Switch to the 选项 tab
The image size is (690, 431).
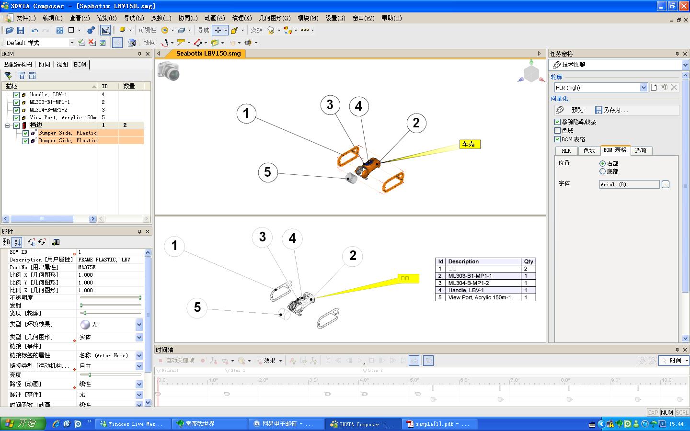coord(641,150)
